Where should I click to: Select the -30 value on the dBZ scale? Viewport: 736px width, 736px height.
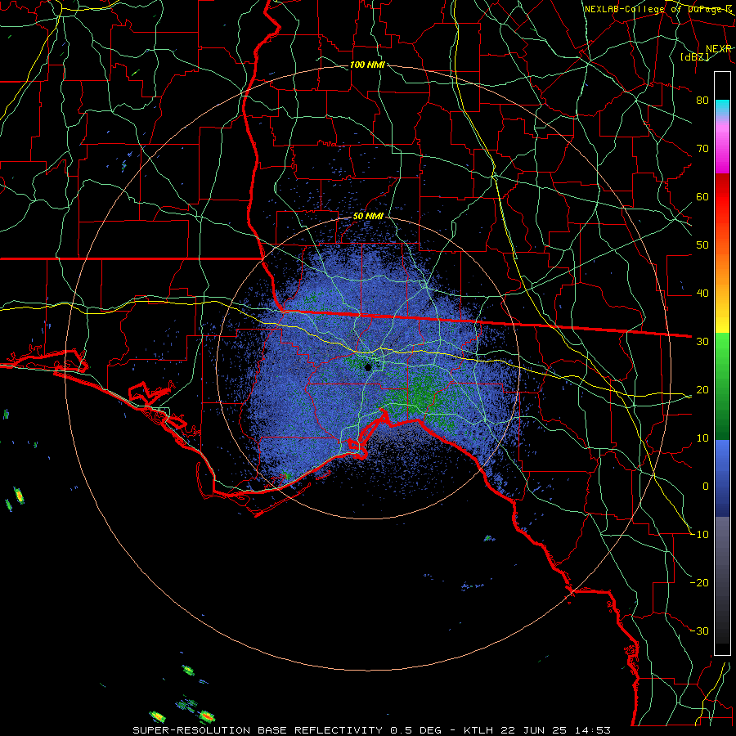(x=699, y=631)
